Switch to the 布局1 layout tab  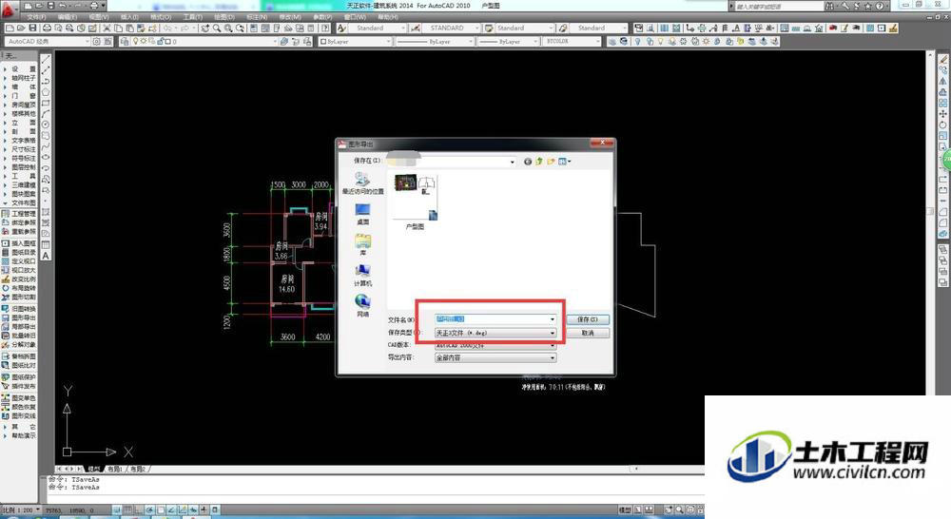[x=115, y=469]
